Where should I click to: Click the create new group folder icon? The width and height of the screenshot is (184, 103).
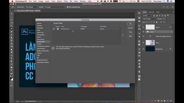tap(165, 101)
